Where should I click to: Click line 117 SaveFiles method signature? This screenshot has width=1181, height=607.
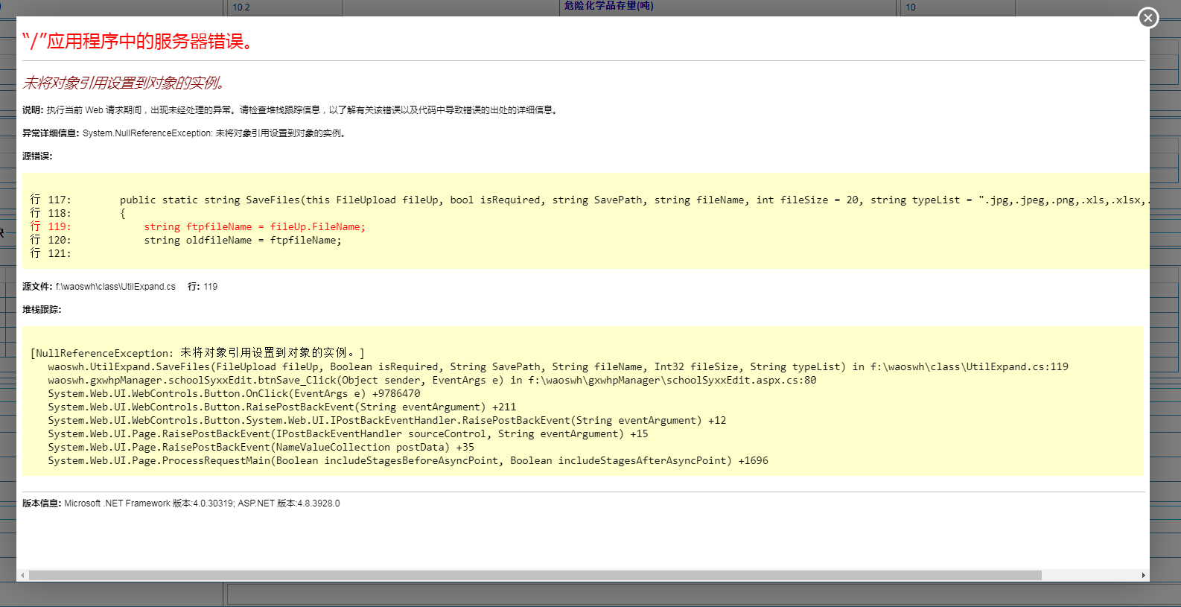pyautogui.click(x=634, y=200)
